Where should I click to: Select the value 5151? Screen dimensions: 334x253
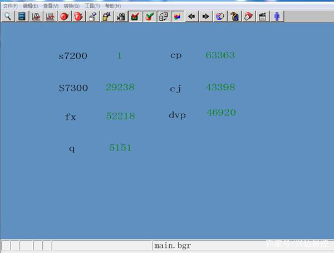[120, 148]
